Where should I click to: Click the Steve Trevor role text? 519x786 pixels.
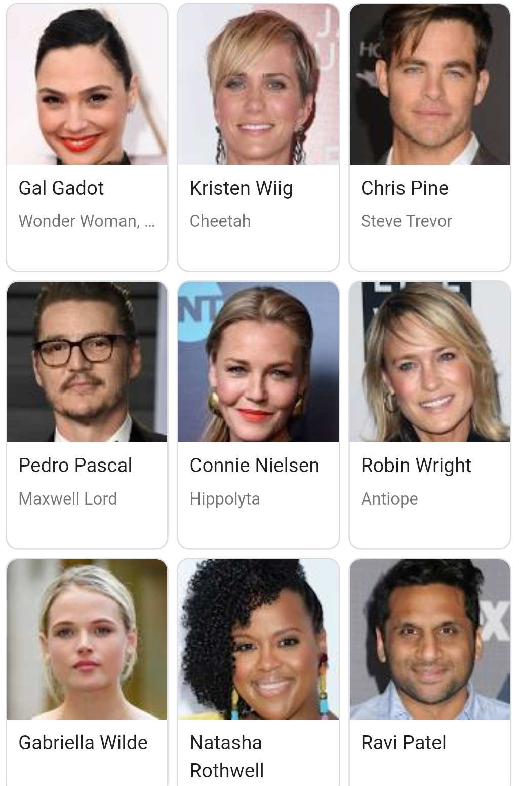point(407,221)
